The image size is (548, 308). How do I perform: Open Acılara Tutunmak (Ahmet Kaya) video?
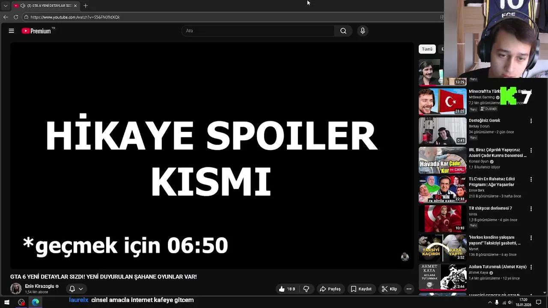click(497, 267)
